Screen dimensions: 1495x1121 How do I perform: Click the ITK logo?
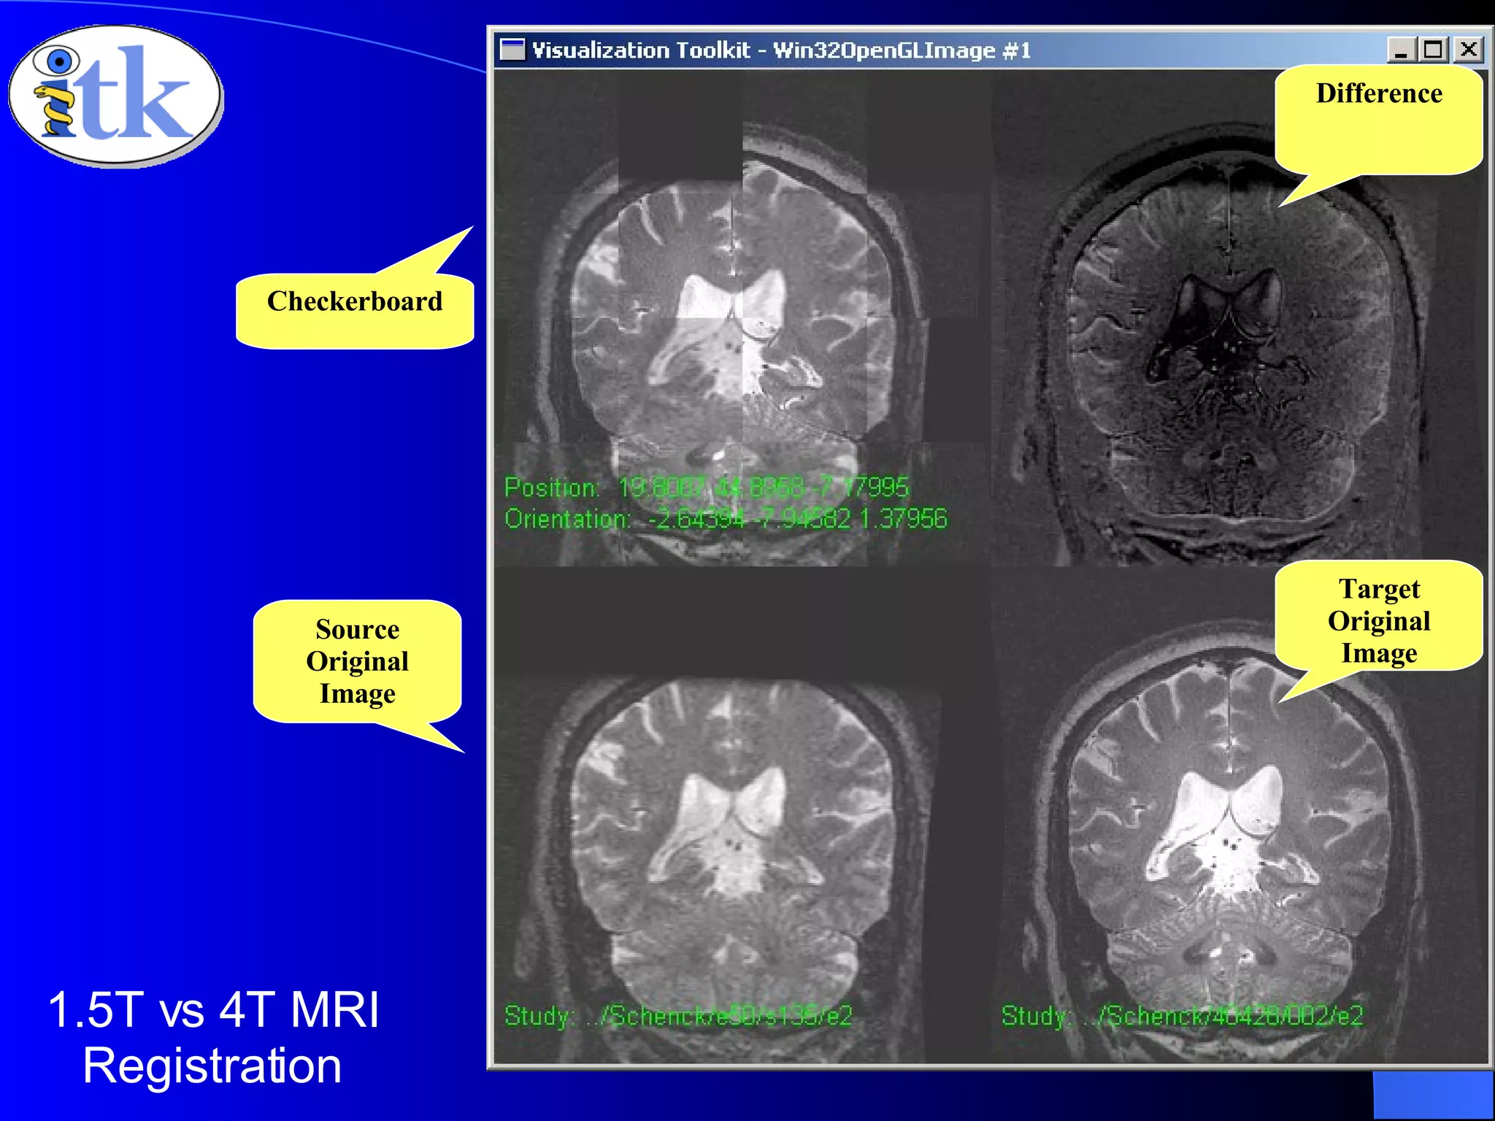(x=115, y=94)
